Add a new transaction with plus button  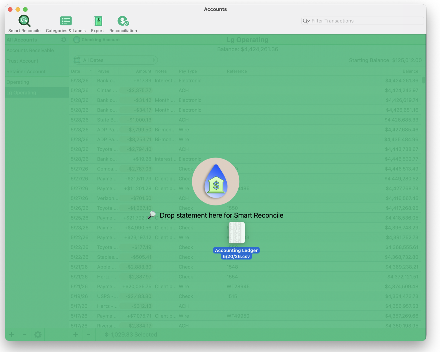(76, 334)
